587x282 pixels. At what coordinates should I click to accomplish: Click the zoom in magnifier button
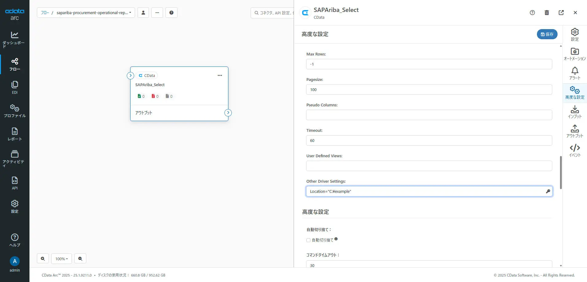(x=43, y=259)
